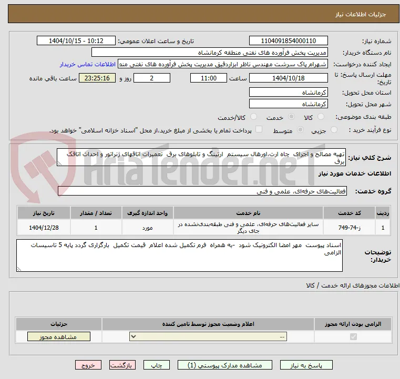Click resize grip of شرح کلی نیاز textarea
Screen dimensions: 400x379
[x=59, y=163]
